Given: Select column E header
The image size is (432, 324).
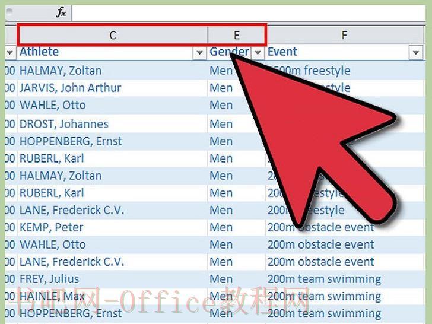Looking at the screenshot, I should click(x=236, y=35).
